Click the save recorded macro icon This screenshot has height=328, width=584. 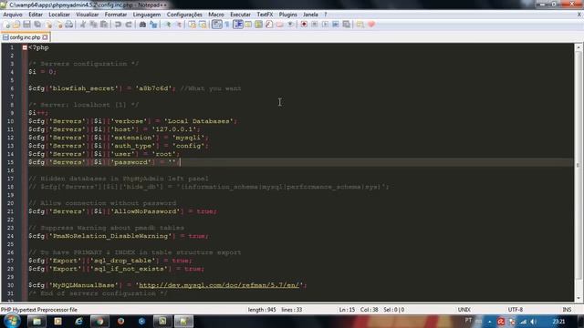(x=347, y=25)
